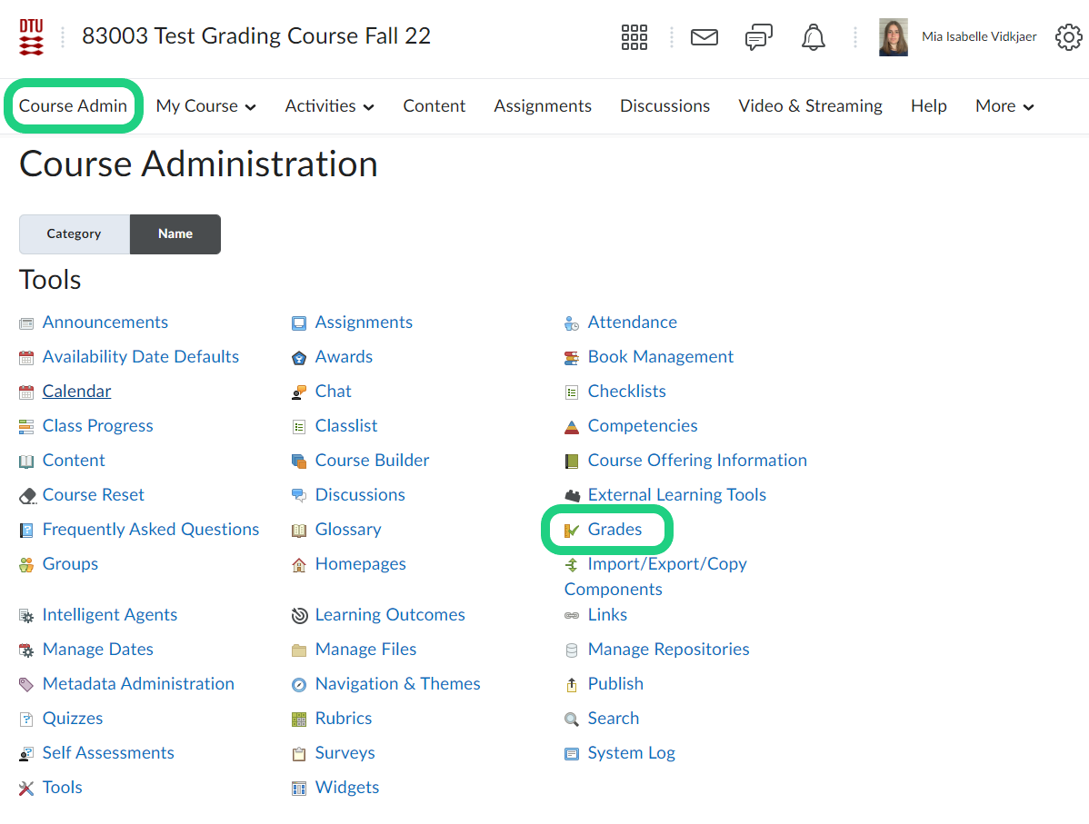This screenshot has height=824, width=1089.
Task: Click the Rubrics grid icon
Action: click(299, 719)
